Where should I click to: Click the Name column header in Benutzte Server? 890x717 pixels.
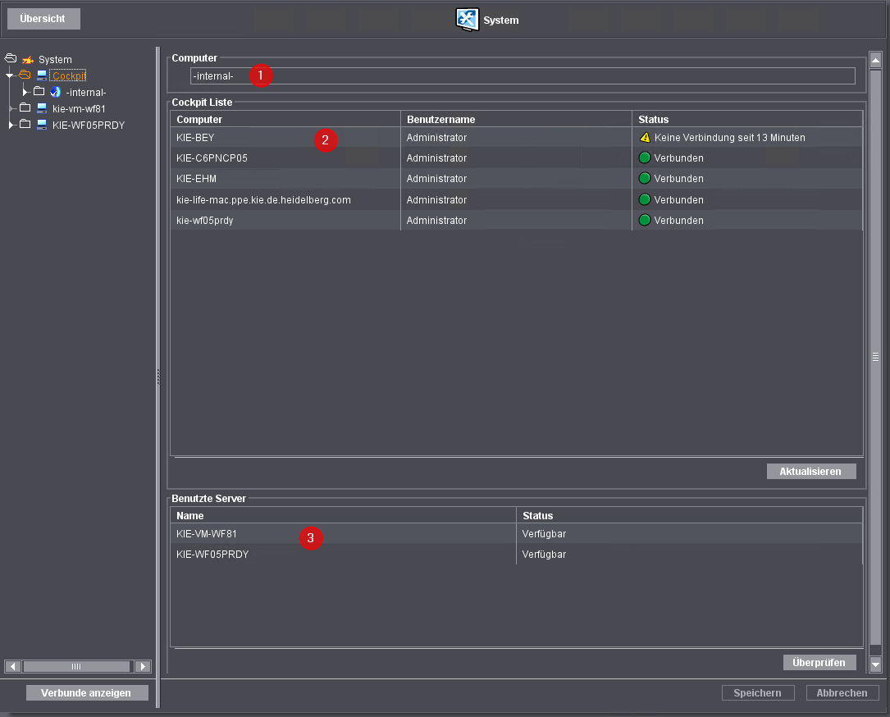pos(344,515)
